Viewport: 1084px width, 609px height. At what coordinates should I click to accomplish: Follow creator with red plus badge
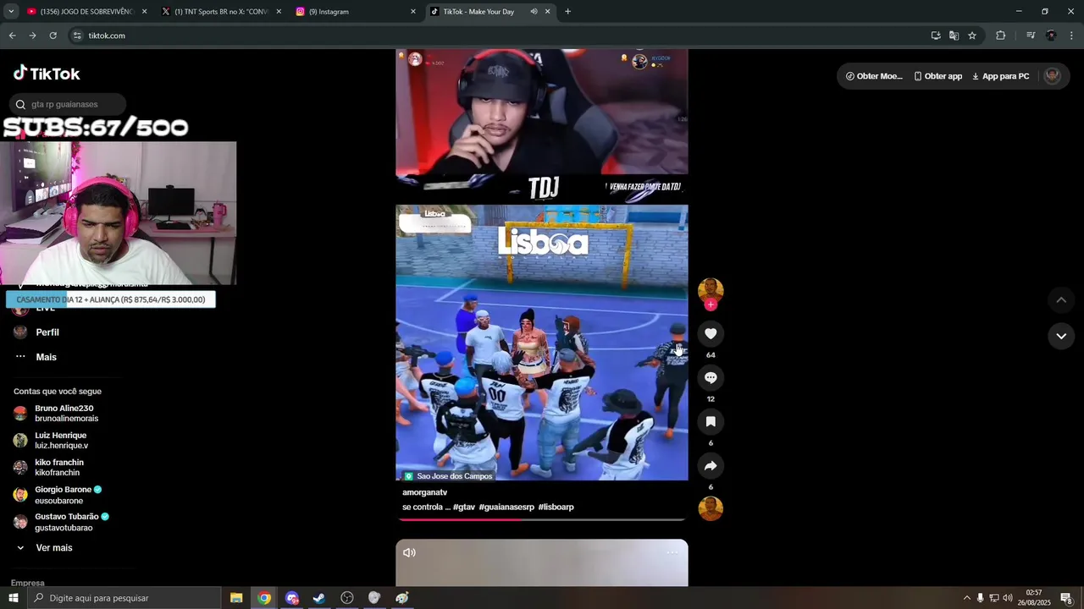[711, 304]
